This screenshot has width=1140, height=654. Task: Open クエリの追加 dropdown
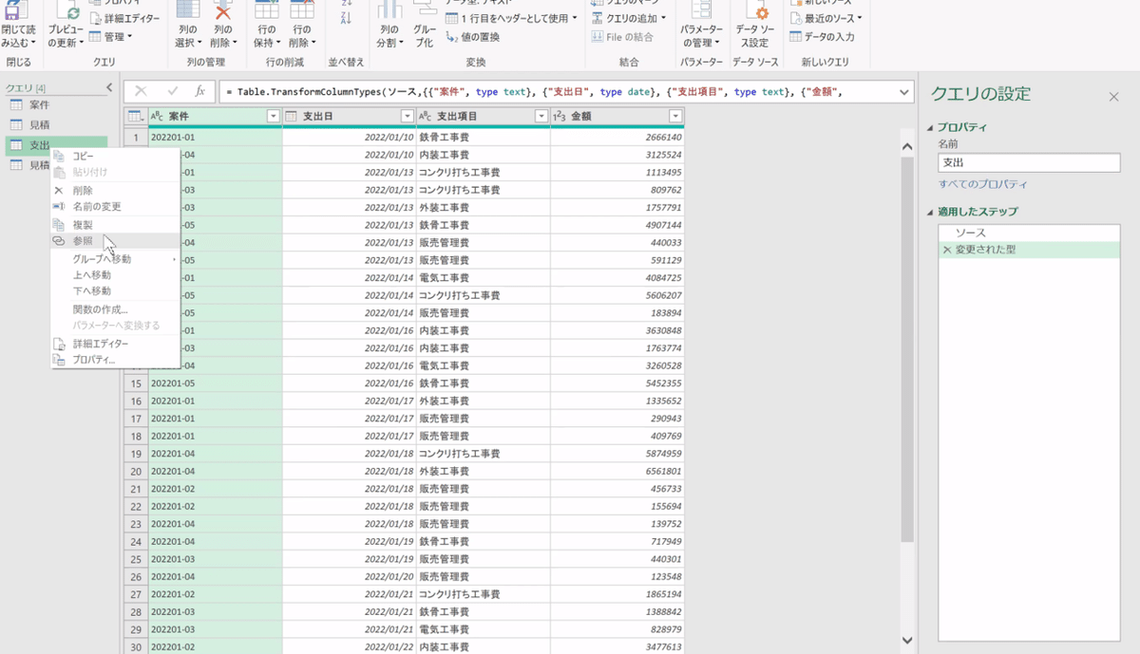tap(628, 19)
